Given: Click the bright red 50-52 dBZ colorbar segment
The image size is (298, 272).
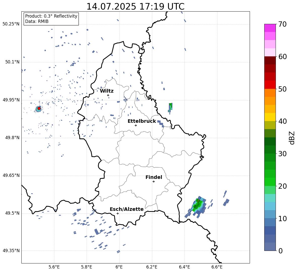Looking at the screenshot, I should pos(270,85).
